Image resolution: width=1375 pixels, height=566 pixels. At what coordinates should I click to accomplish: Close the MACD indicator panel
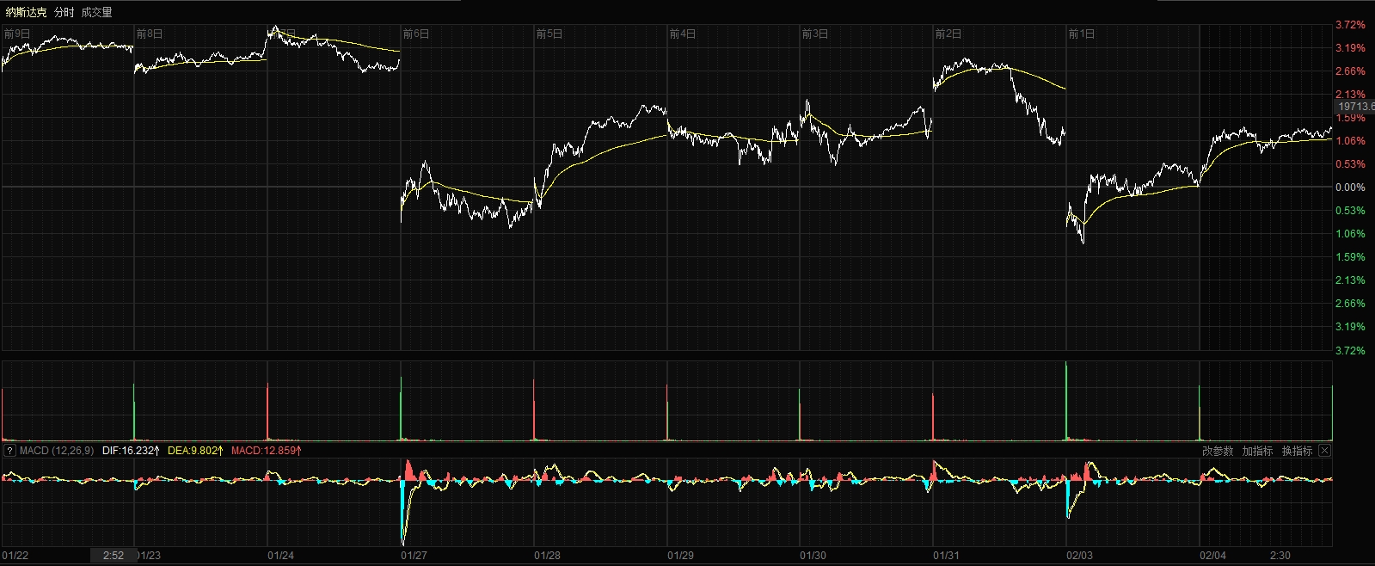[1324, 451]
